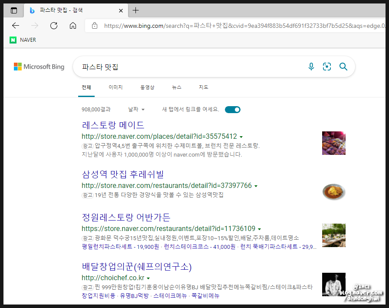Open 배달창업의꾼(쉐프의연구소) result
The height and width of the screenshot is (308, 389).
click(137, 267)
